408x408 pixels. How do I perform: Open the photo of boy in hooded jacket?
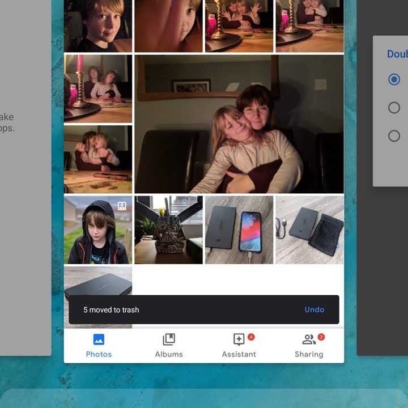[98, 230]
